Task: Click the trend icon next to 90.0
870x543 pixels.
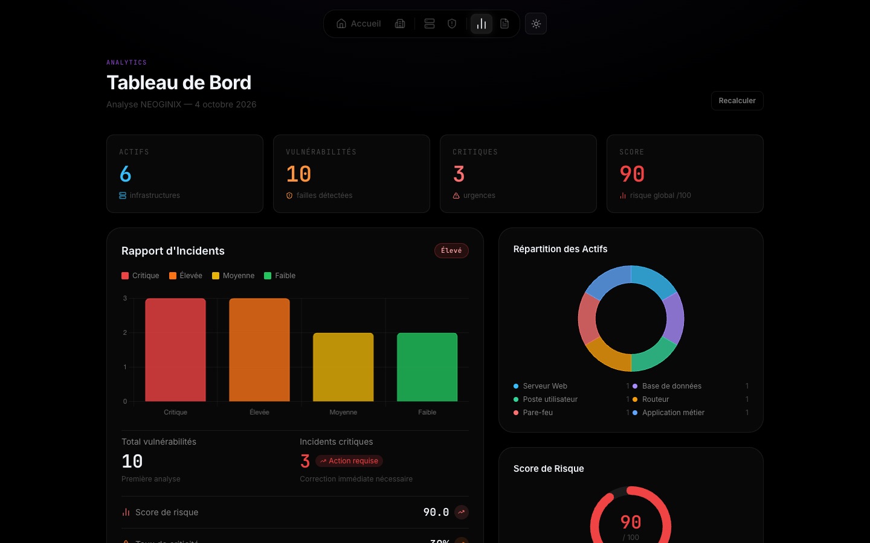Action: pos(462,512)
